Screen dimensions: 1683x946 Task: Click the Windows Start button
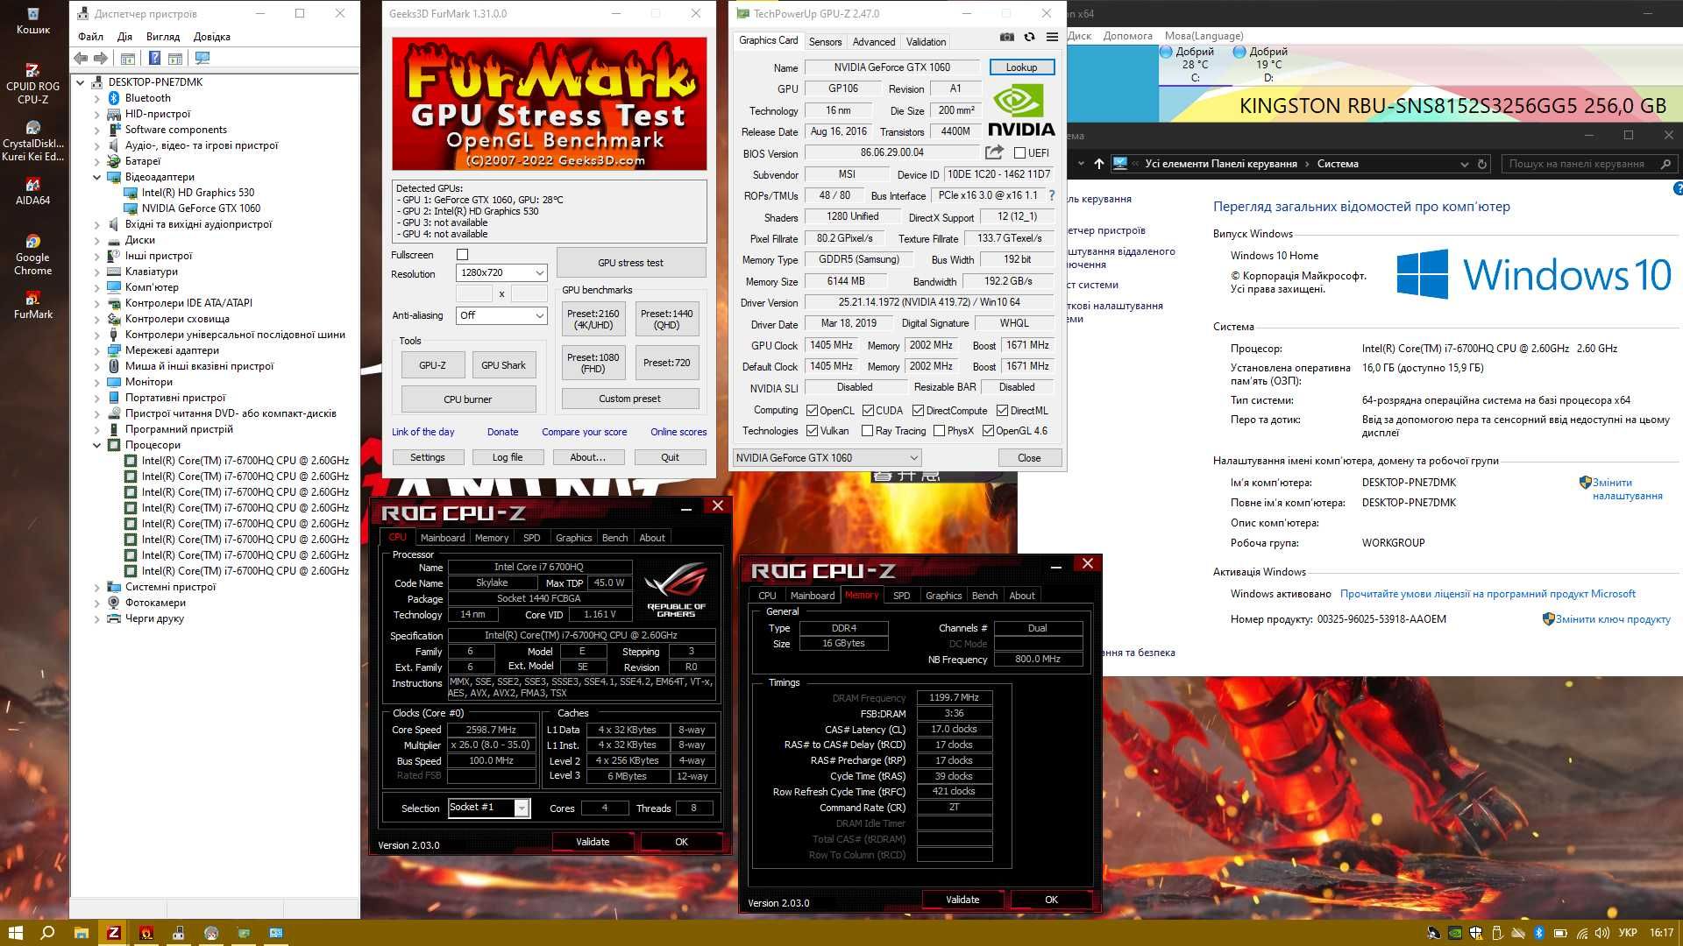tap(15, 933)
